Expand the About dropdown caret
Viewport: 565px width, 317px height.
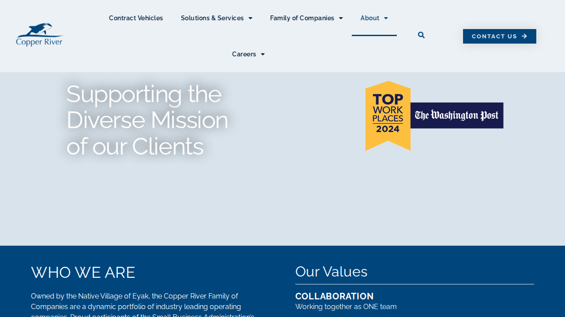point(386,18)
